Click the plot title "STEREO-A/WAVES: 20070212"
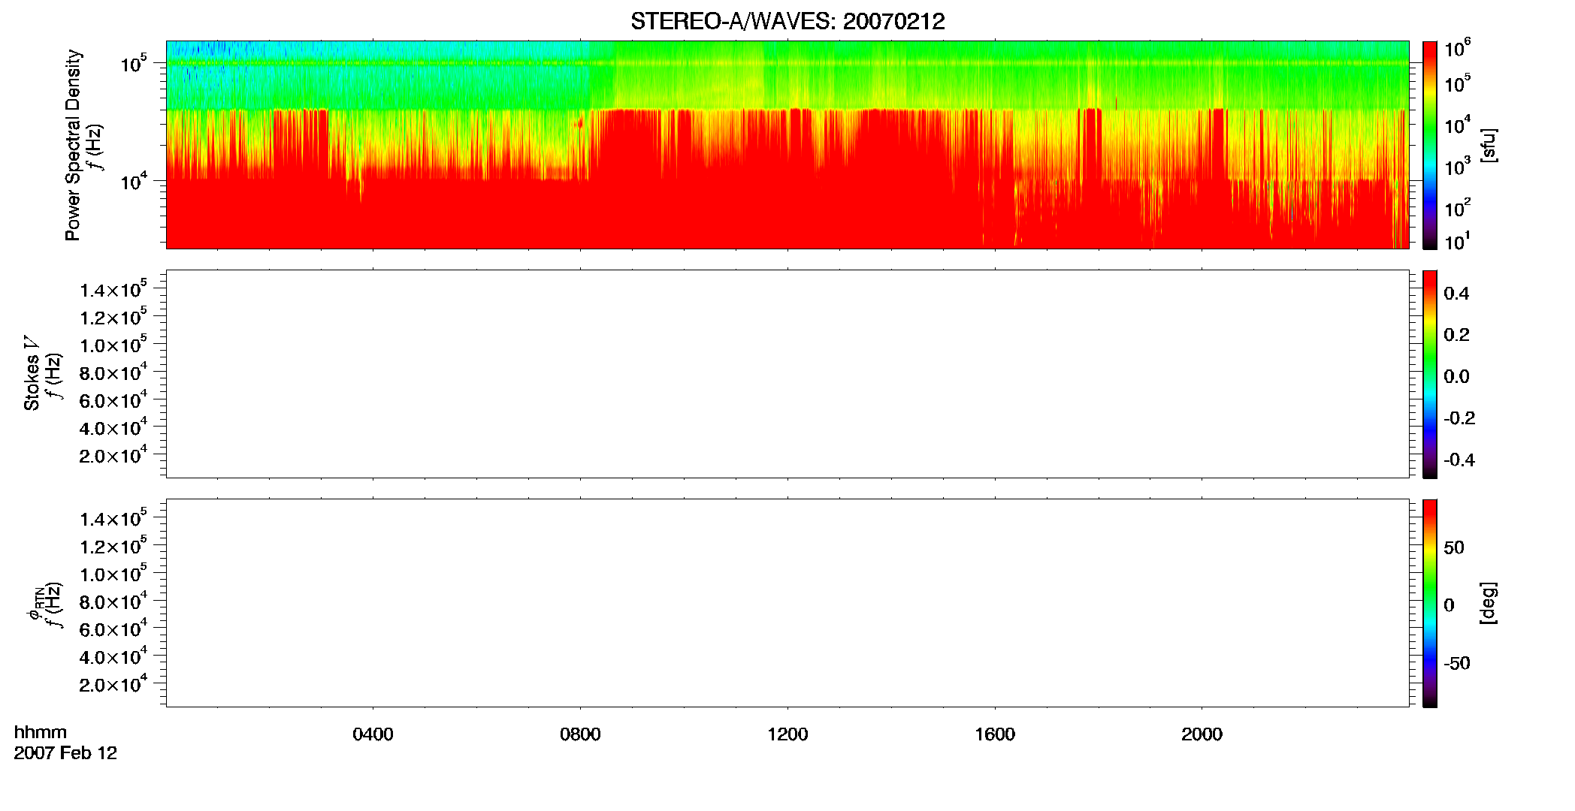 pyautogui.click(x=787, y=22)
